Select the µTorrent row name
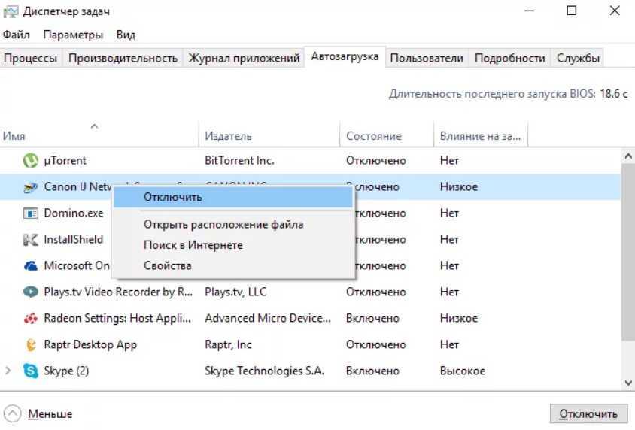The width and height of the screenshot is (635, 430). (x=65, y=161)
